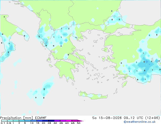
Task: Pick the 45–50 mm legend swatch
Action: (75, 121)
